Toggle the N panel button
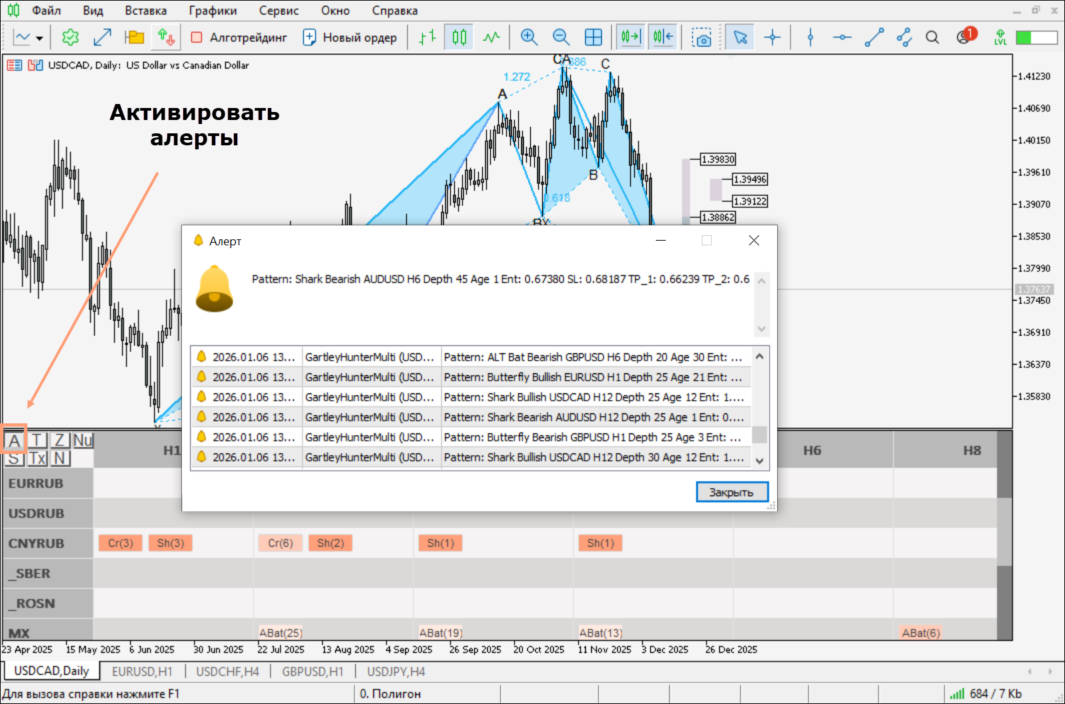The image size is (1065, 704). tap(60, 458)
